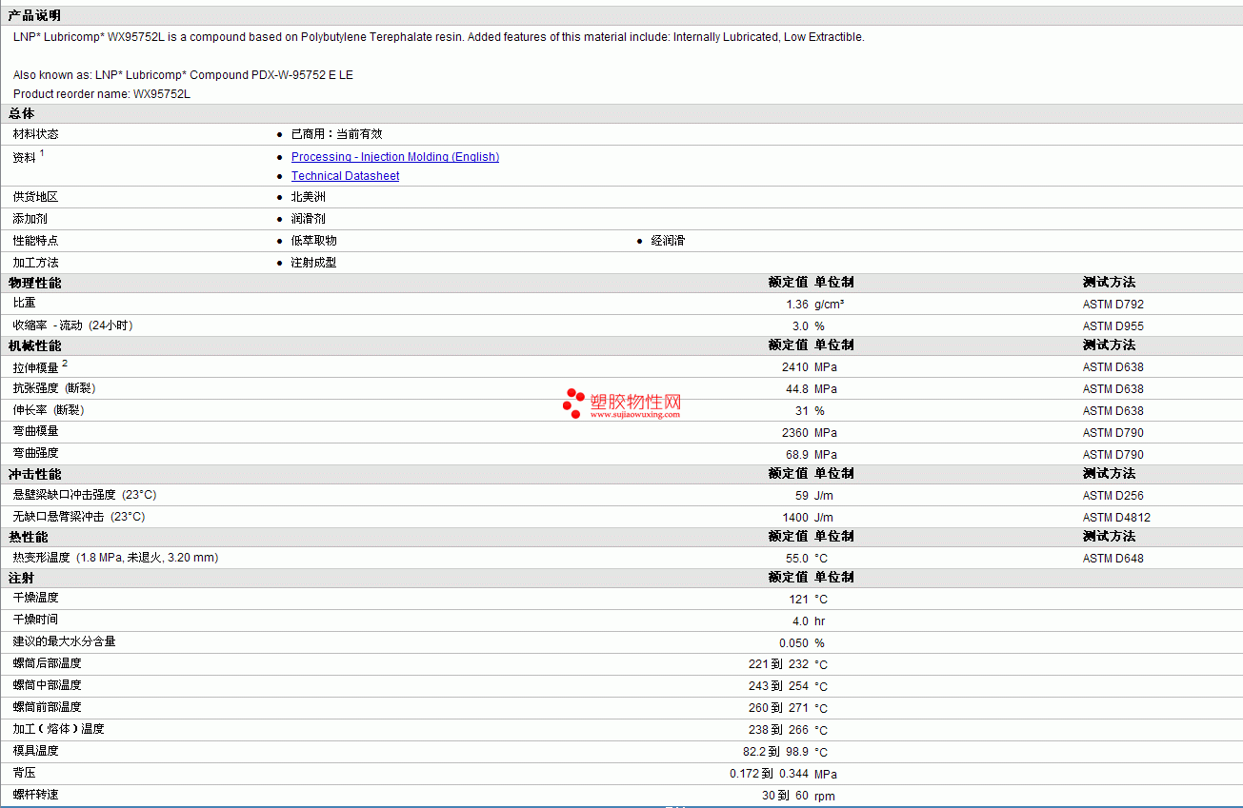Viewport: 1243px width, 808px height.
Task: Click the 螺筒中部温度 label
Action: click(x=47, y=685)
